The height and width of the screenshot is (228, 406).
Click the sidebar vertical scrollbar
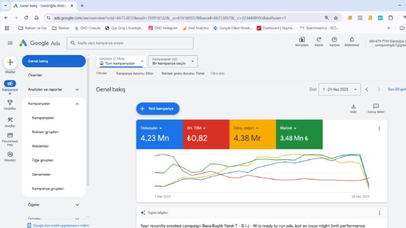[88, 122]
